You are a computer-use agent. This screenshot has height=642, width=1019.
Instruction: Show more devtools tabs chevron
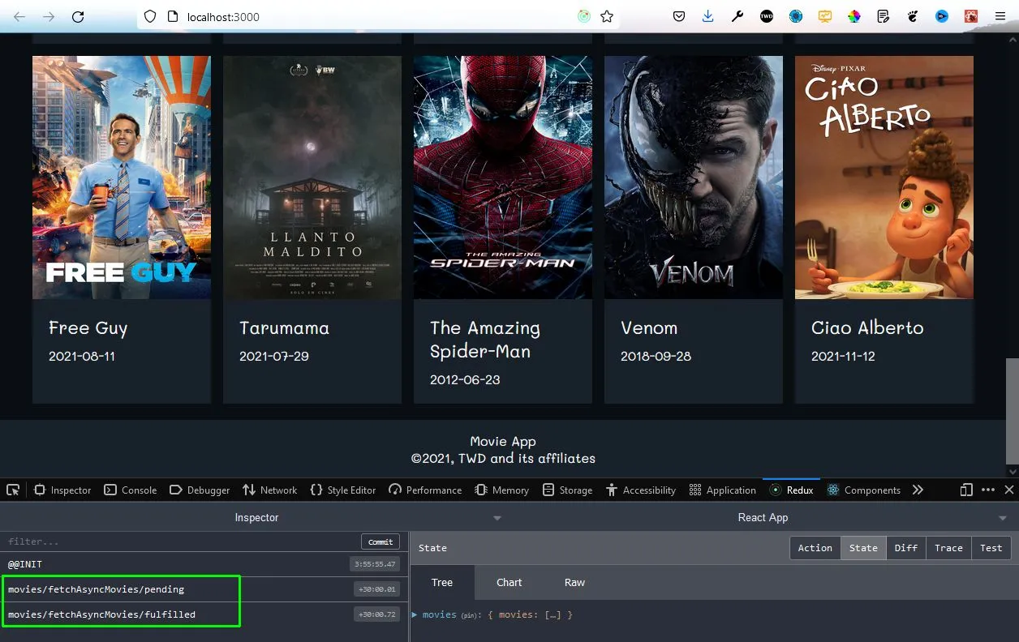(918, 490)
